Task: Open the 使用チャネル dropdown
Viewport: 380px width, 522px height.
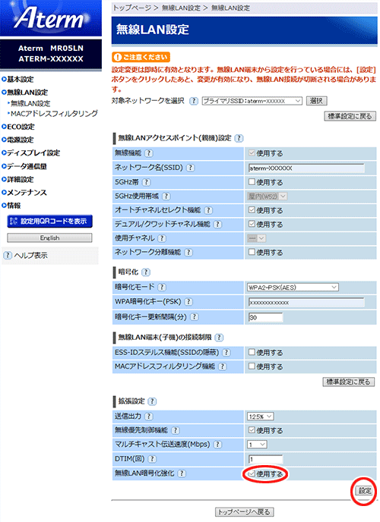Action: click(x=257, y=238)
